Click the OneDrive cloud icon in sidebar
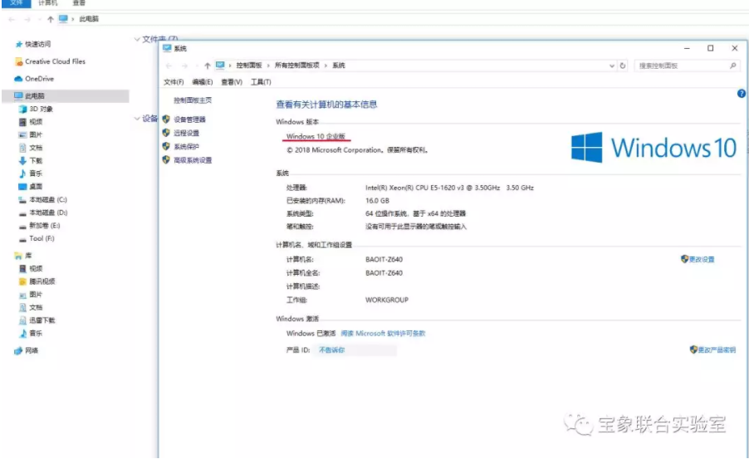The width and height of the screenshot is (749, 459). (x=18, y=79)
